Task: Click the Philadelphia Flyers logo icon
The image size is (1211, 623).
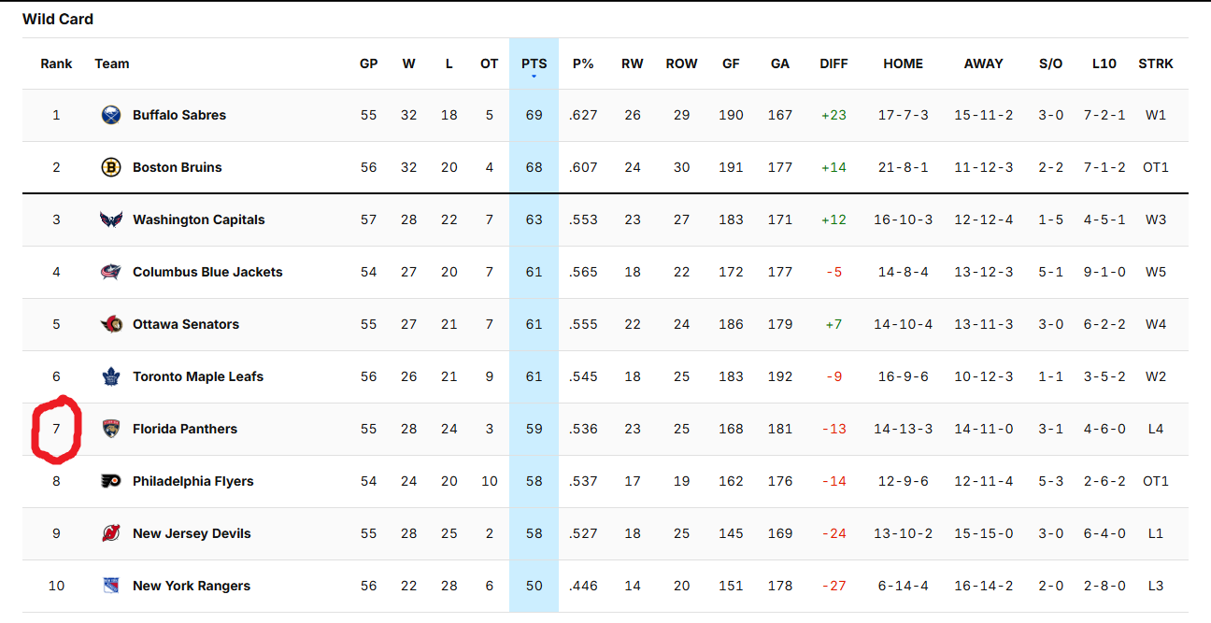Action: [111, 481]
